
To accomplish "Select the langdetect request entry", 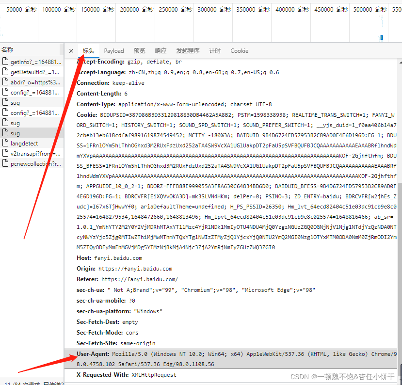I will coord(32,144).
